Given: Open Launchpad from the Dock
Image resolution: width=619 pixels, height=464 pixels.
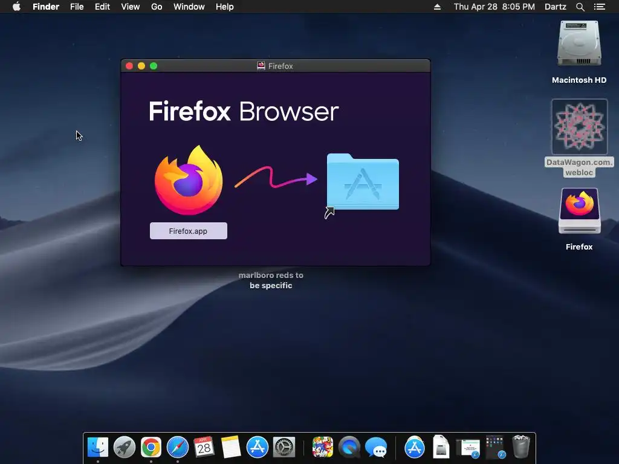Looking at the screenshot, I should [x=125, y=447].
